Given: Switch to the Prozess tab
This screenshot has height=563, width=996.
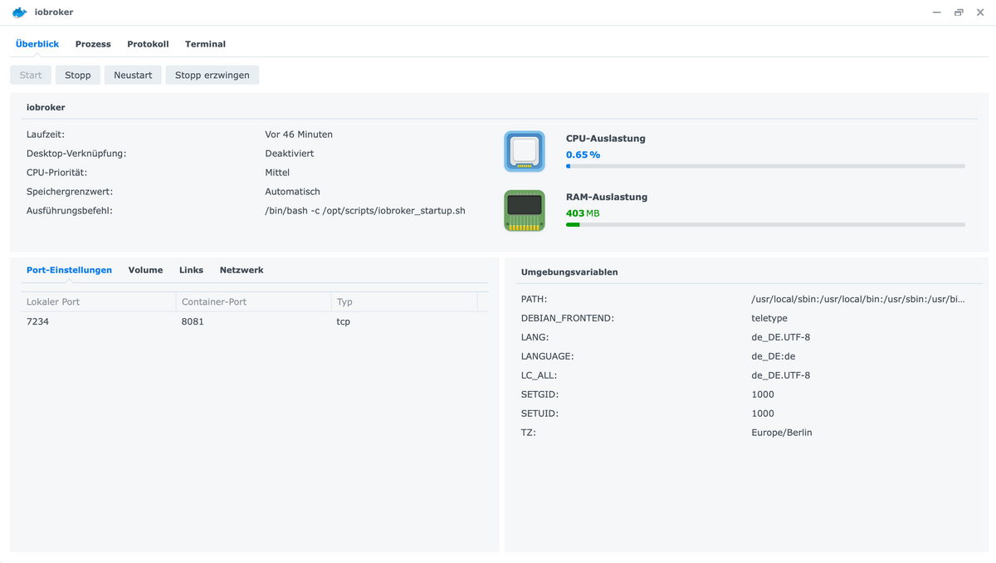Looking at the screenshot, I should 93,44.
